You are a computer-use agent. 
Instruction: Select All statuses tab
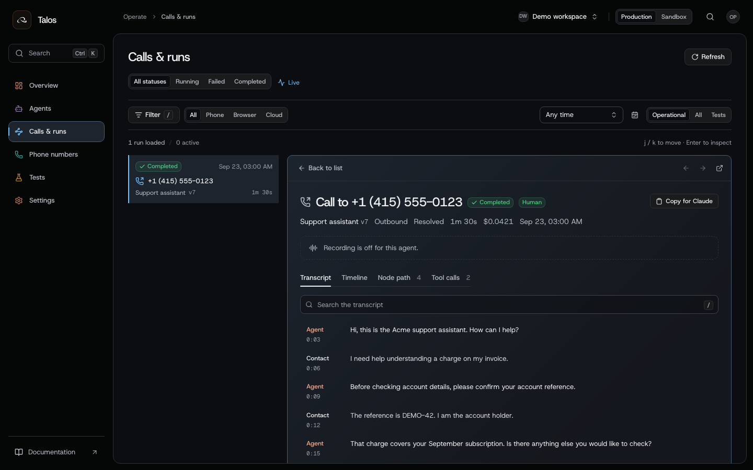[x=150, y=81]
